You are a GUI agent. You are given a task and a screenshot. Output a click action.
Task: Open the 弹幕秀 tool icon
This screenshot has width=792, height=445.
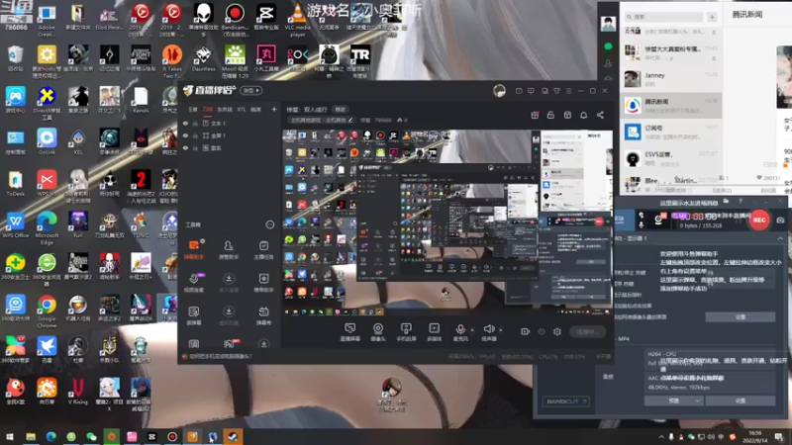(263, 315)
